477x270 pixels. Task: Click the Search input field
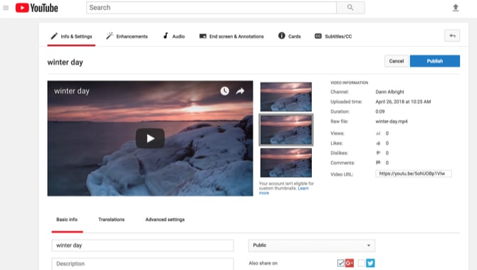click(x=211, y=8)
